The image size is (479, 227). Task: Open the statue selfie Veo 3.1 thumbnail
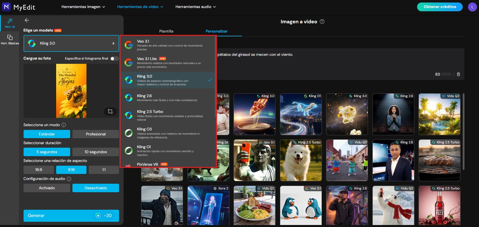254,160
